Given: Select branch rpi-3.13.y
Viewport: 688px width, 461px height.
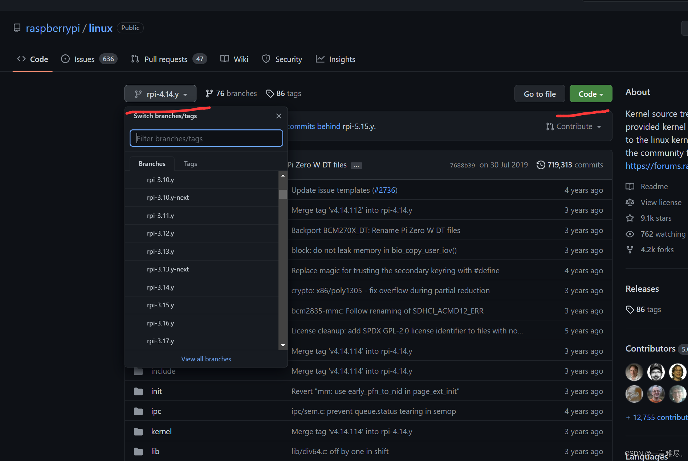Looking at the screenshot, I should [x=202, y=252].
